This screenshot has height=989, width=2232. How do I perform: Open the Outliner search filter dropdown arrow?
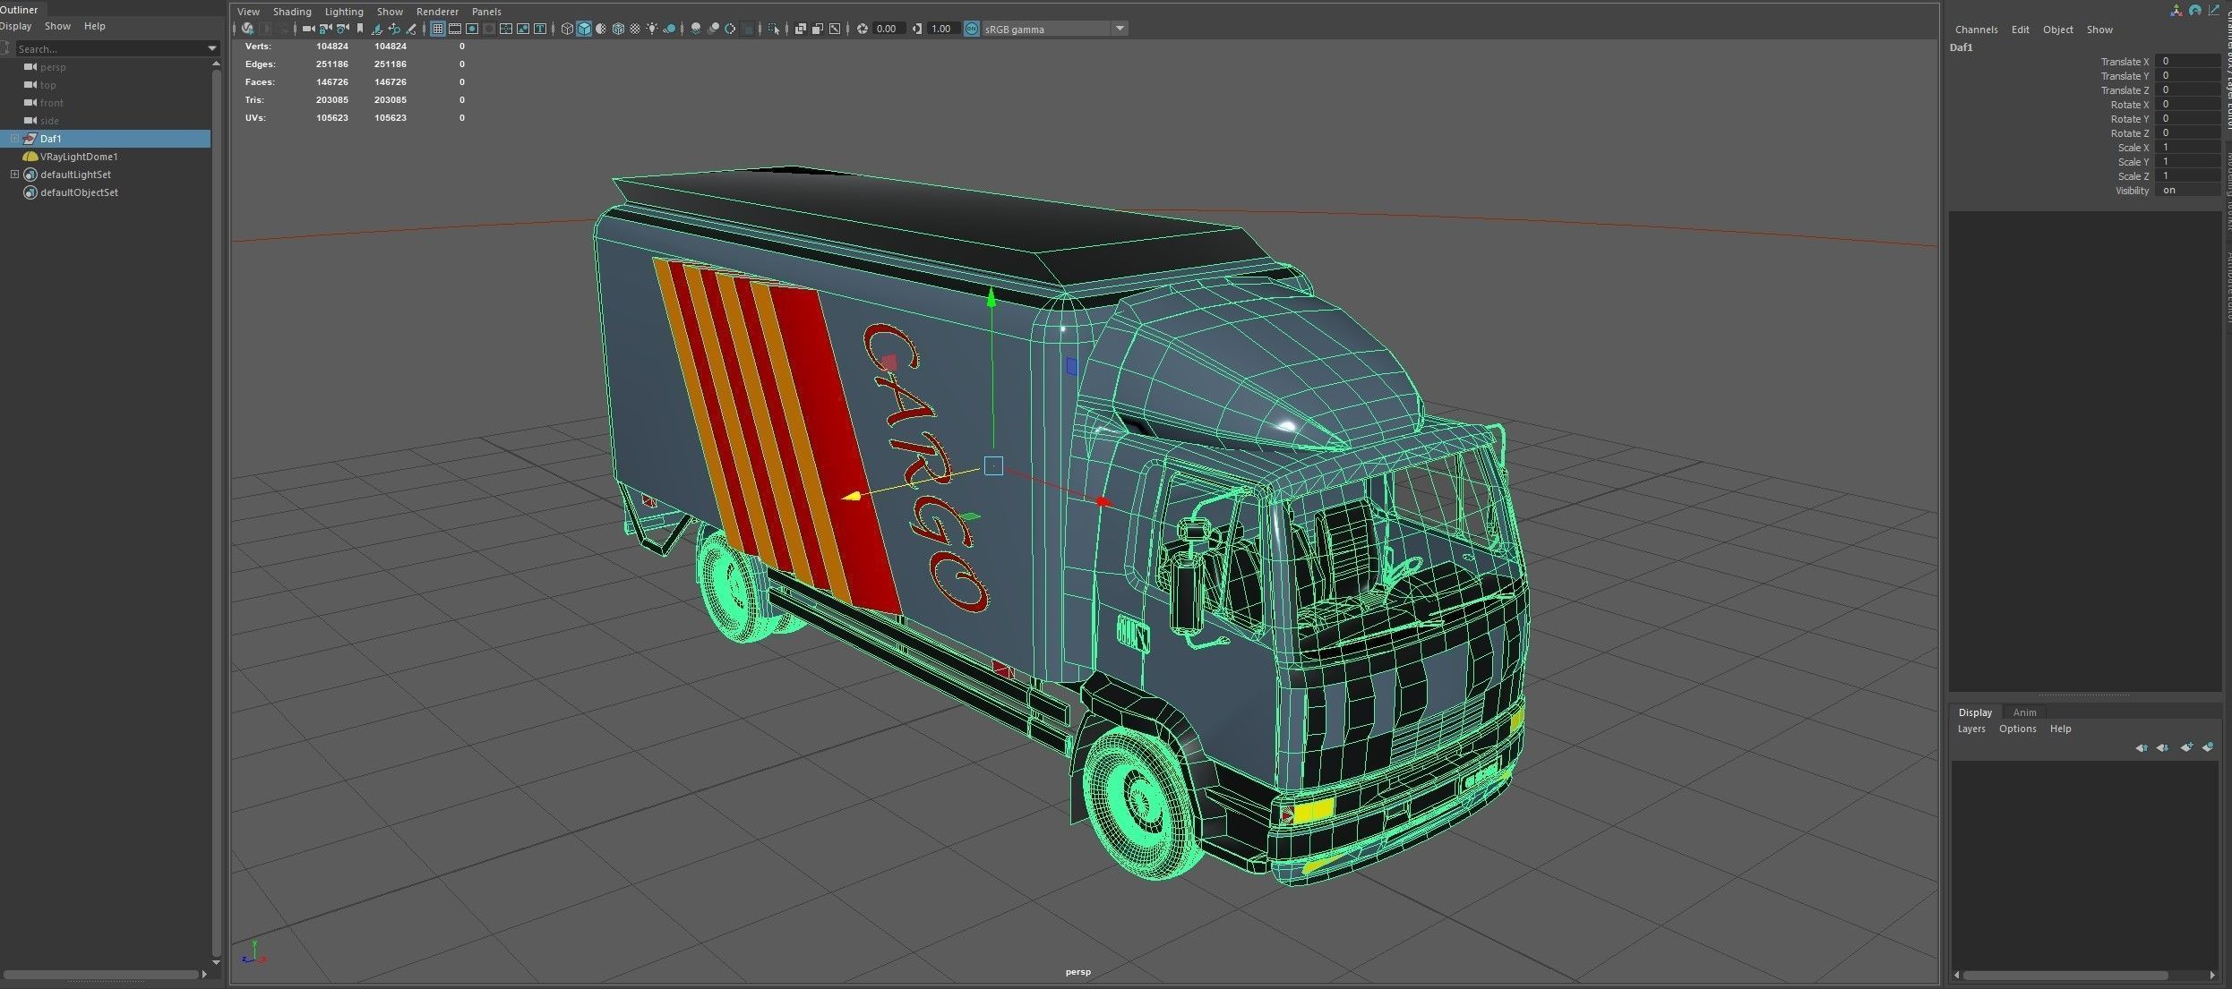[x=212, y=48]
